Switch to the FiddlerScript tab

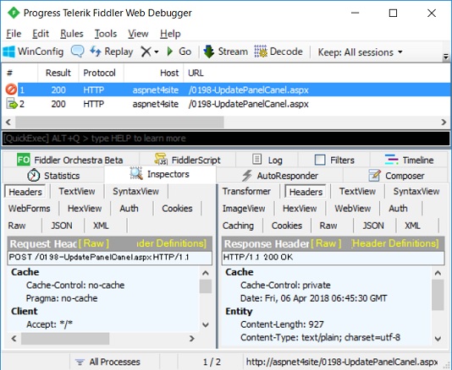[x=187, y=160]
